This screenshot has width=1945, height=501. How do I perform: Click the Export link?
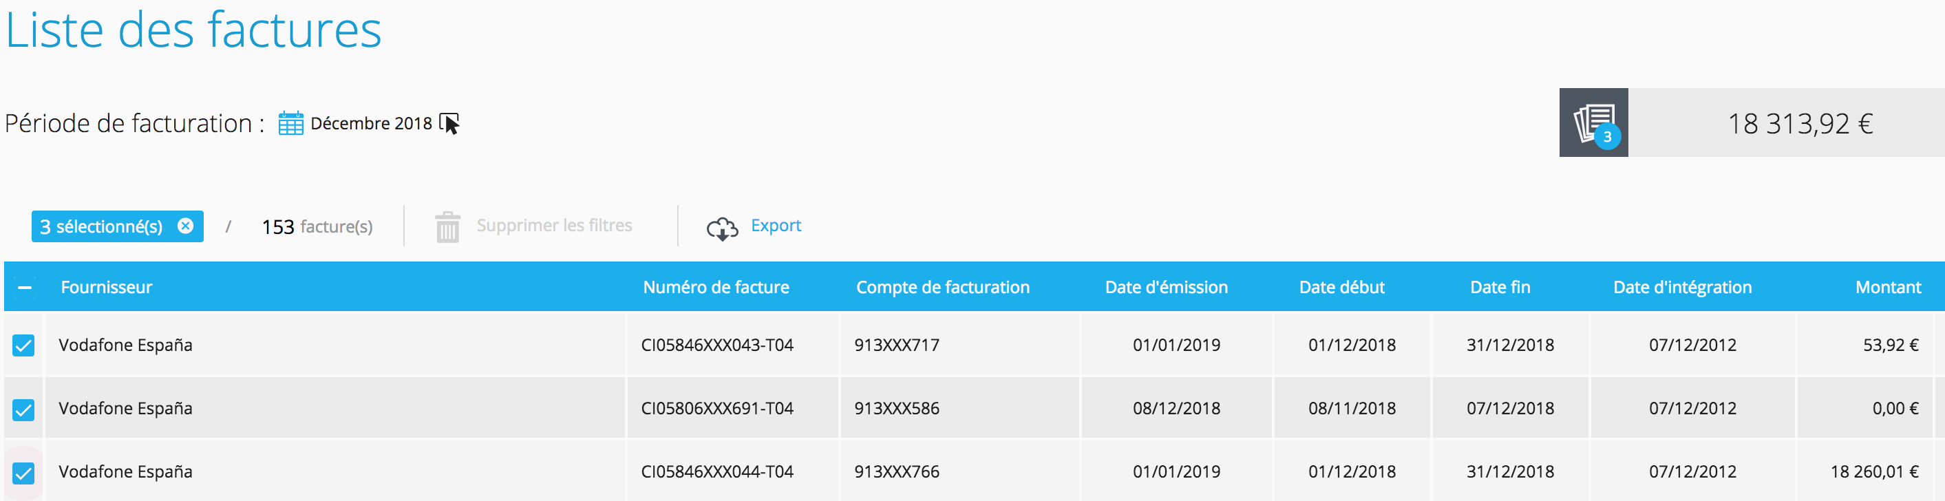[776, 226]
